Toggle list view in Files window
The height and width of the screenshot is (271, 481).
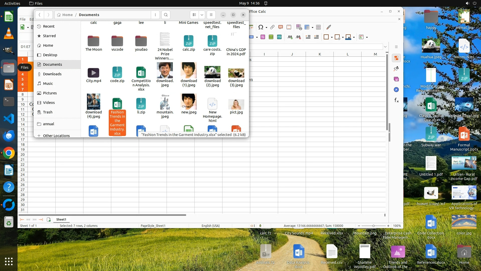pos(194,15)
